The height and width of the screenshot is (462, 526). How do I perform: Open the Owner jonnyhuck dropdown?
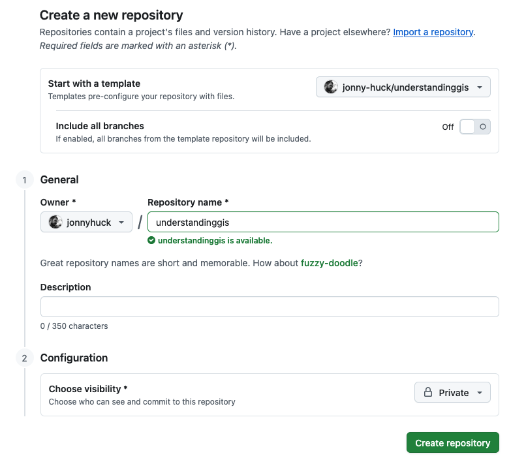point(86,223)
